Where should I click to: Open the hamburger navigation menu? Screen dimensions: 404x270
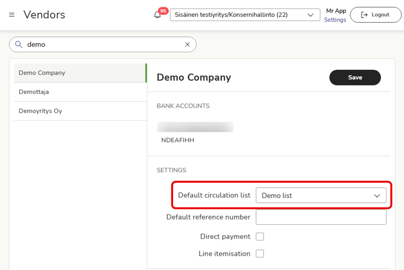11,15
